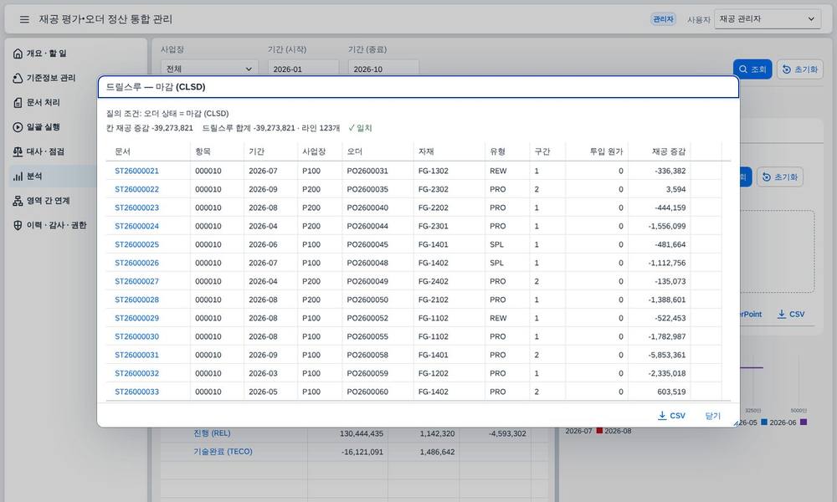Click the CSV download in the dialog footer
Screen dimensions: 837x502
(671, 416)
